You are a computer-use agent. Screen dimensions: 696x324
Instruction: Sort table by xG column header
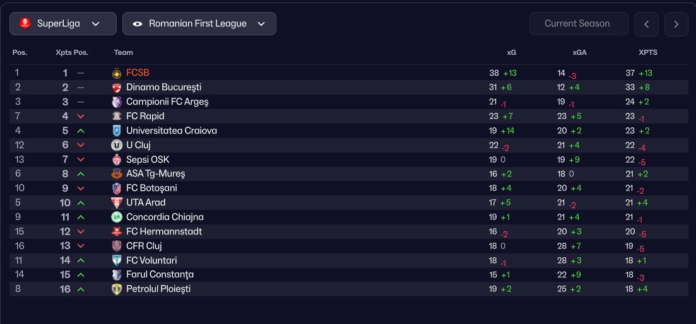(511, 53)
